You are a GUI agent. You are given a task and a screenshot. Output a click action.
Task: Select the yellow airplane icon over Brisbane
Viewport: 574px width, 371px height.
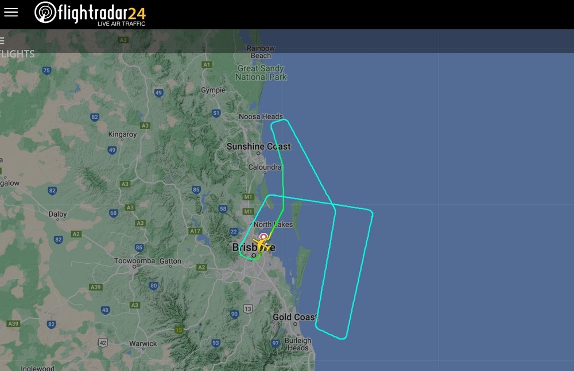[x=262, y=244]
